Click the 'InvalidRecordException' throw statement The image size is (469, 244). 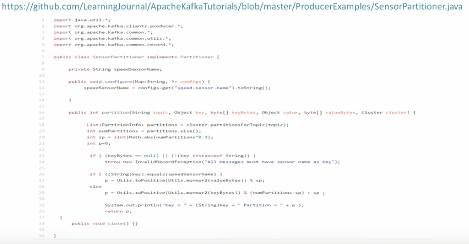[222, 162]
